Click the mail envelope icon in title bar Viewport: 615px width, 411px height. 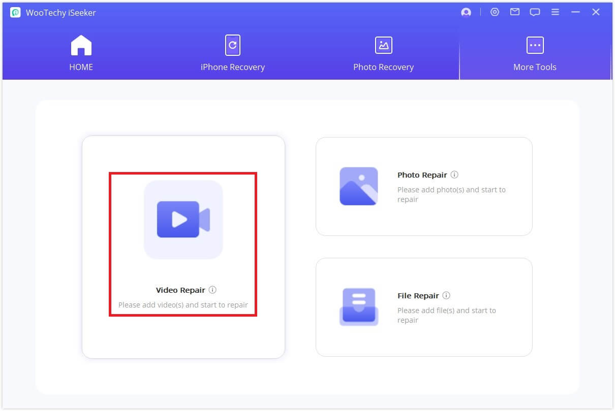(x=515, y=12)
